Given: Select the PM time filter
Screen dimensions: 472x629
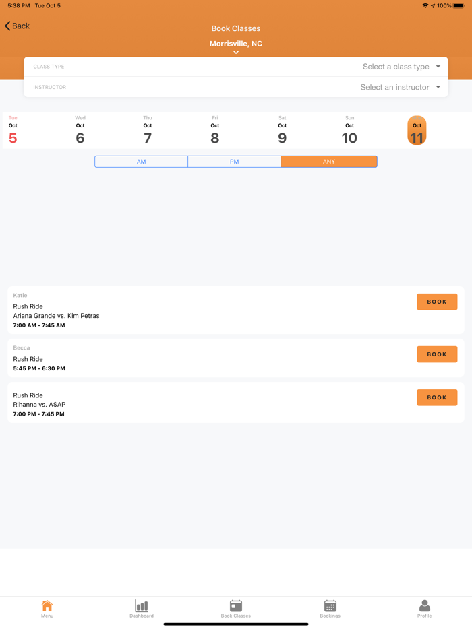Looking at the screenshot, I should tap(235, 162).
